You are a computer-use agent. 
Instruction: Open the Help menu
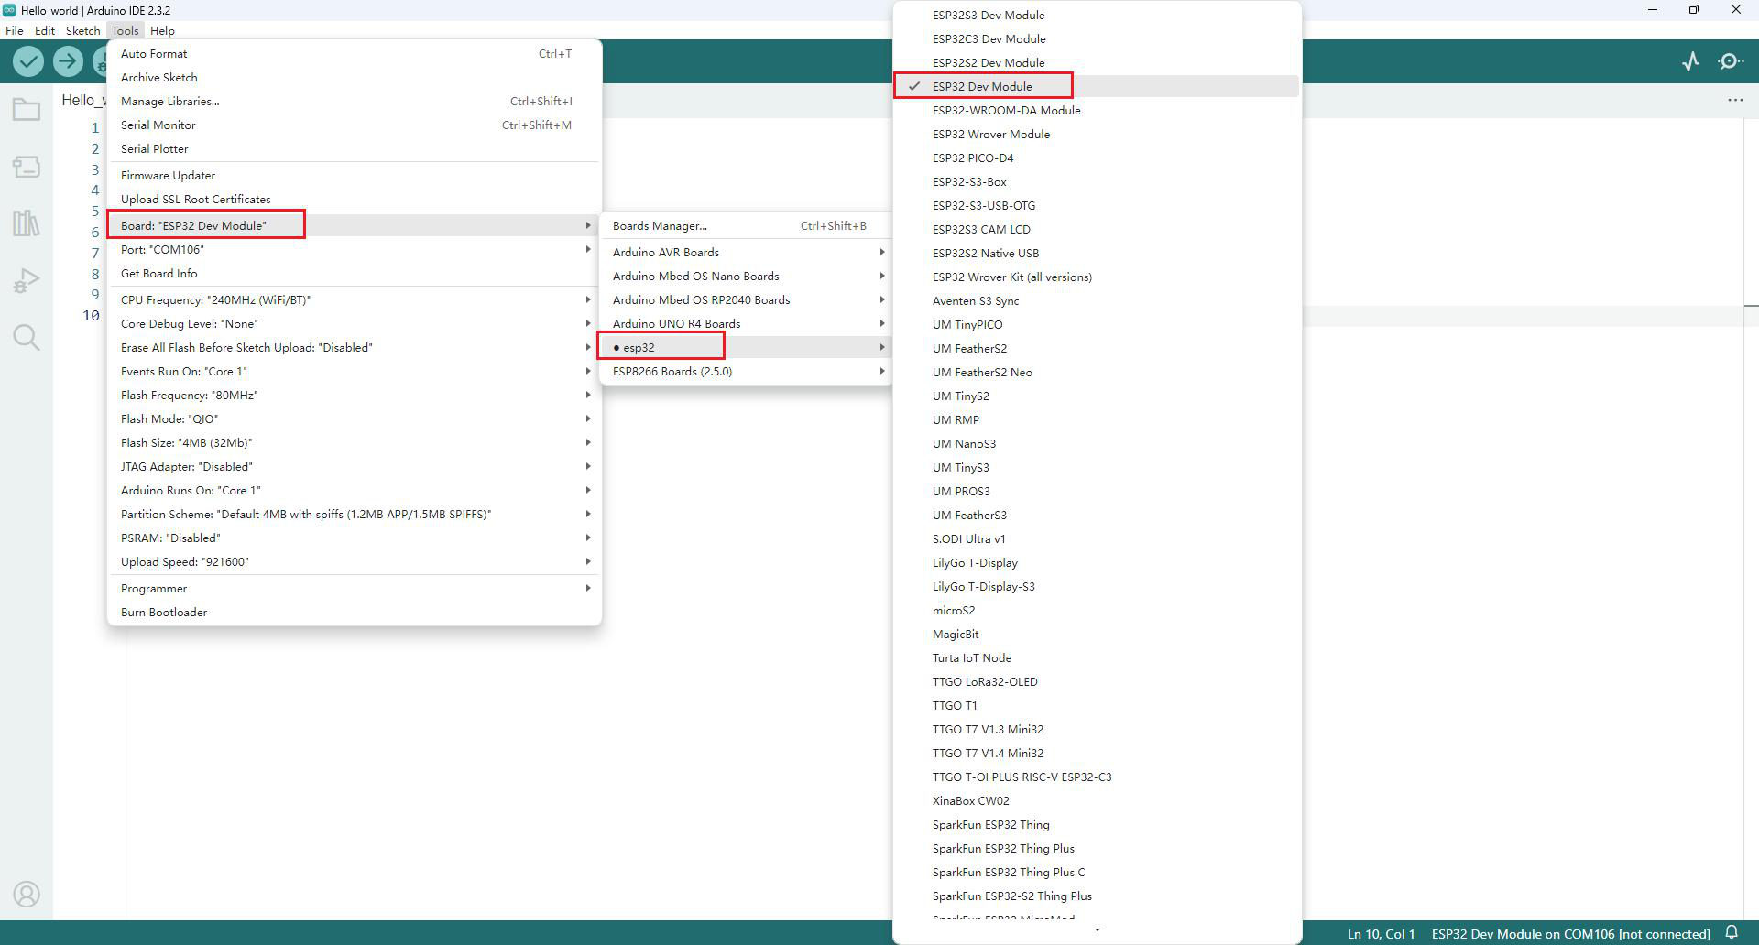tap(162, 30)
